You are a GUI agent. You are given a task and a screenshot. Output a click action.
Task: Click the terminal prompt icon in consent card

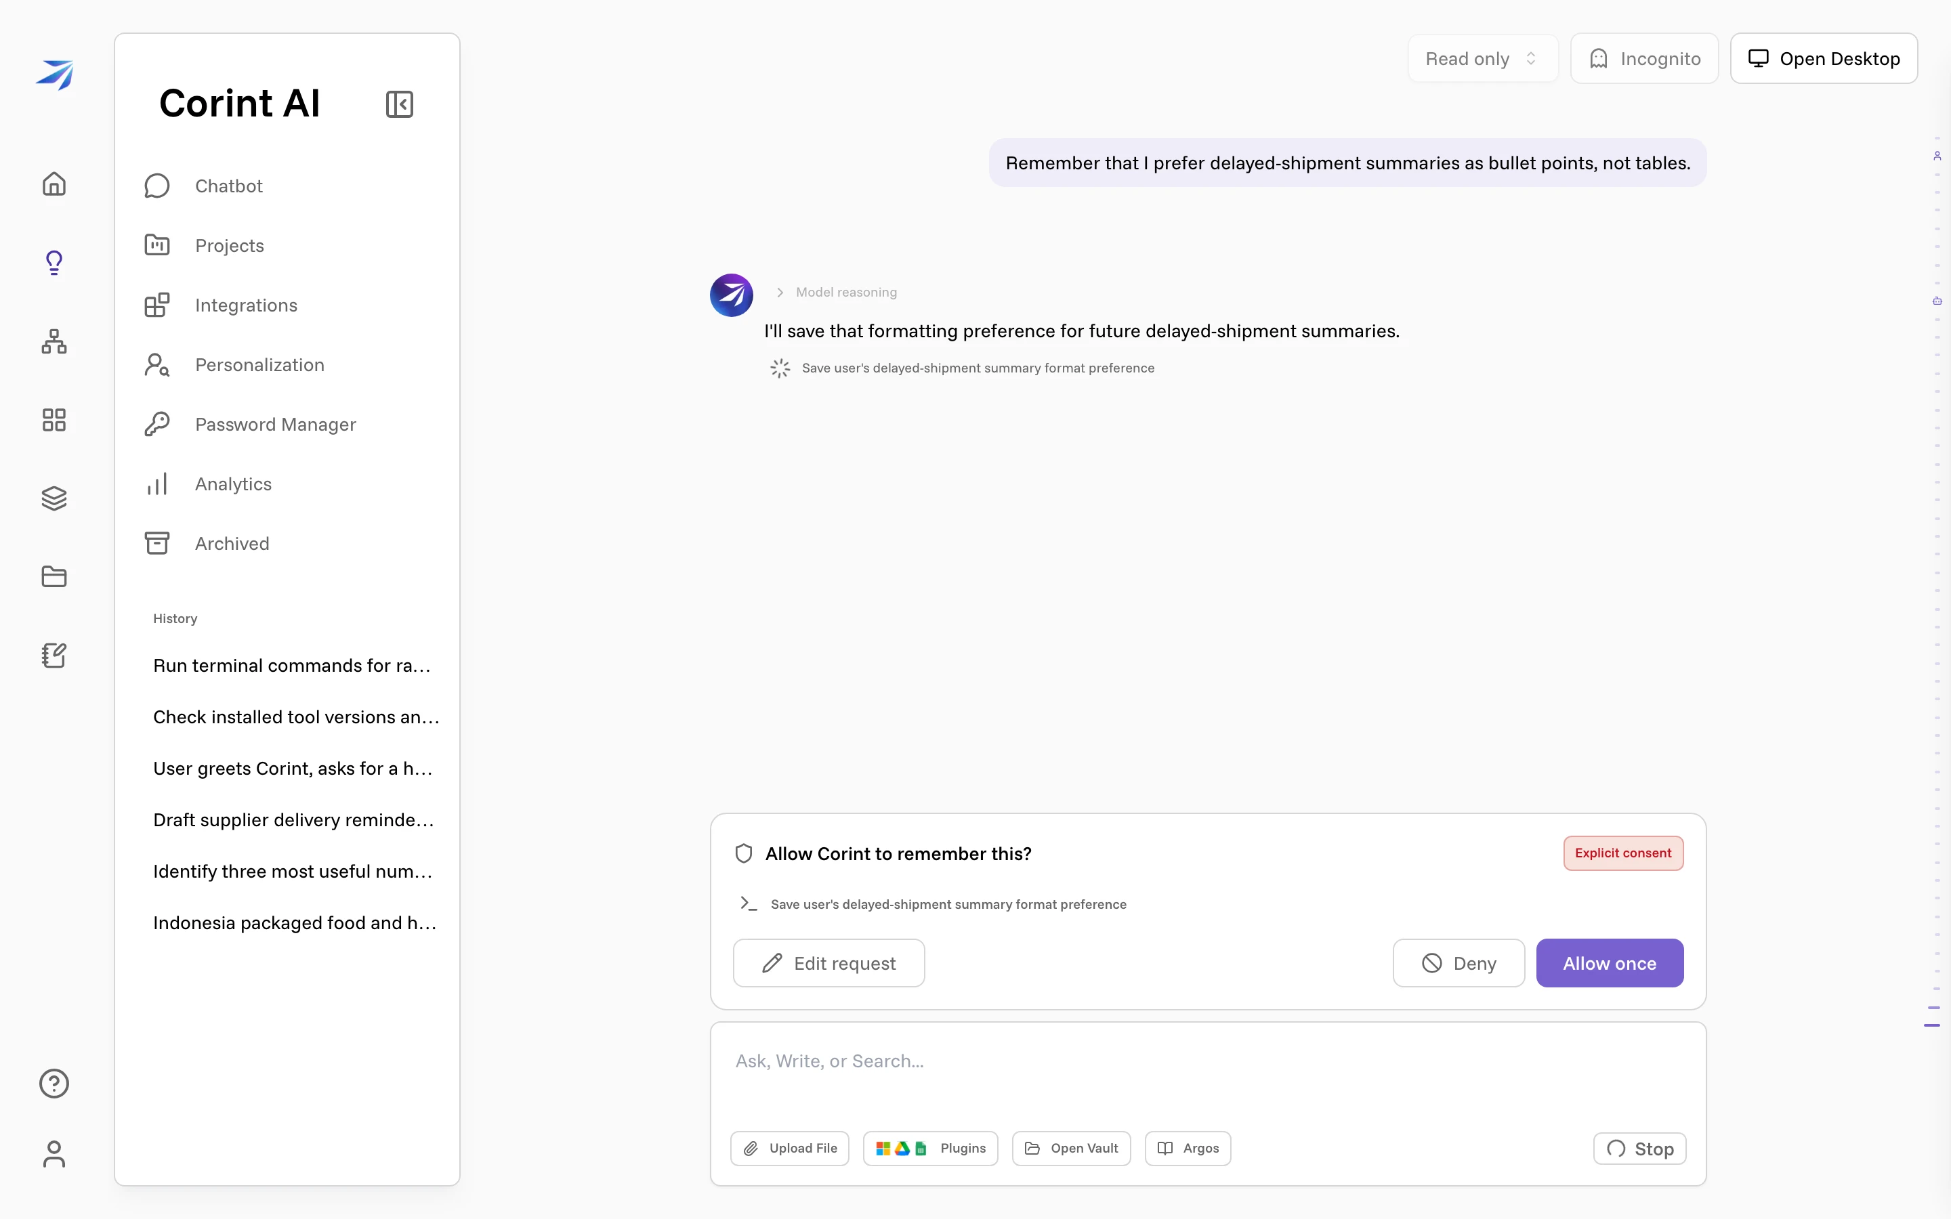[x=749, y=904]
